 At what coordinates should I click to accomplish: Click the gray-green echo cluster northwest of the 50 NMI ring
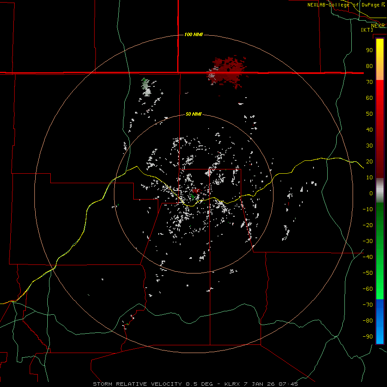click(146, 86)
